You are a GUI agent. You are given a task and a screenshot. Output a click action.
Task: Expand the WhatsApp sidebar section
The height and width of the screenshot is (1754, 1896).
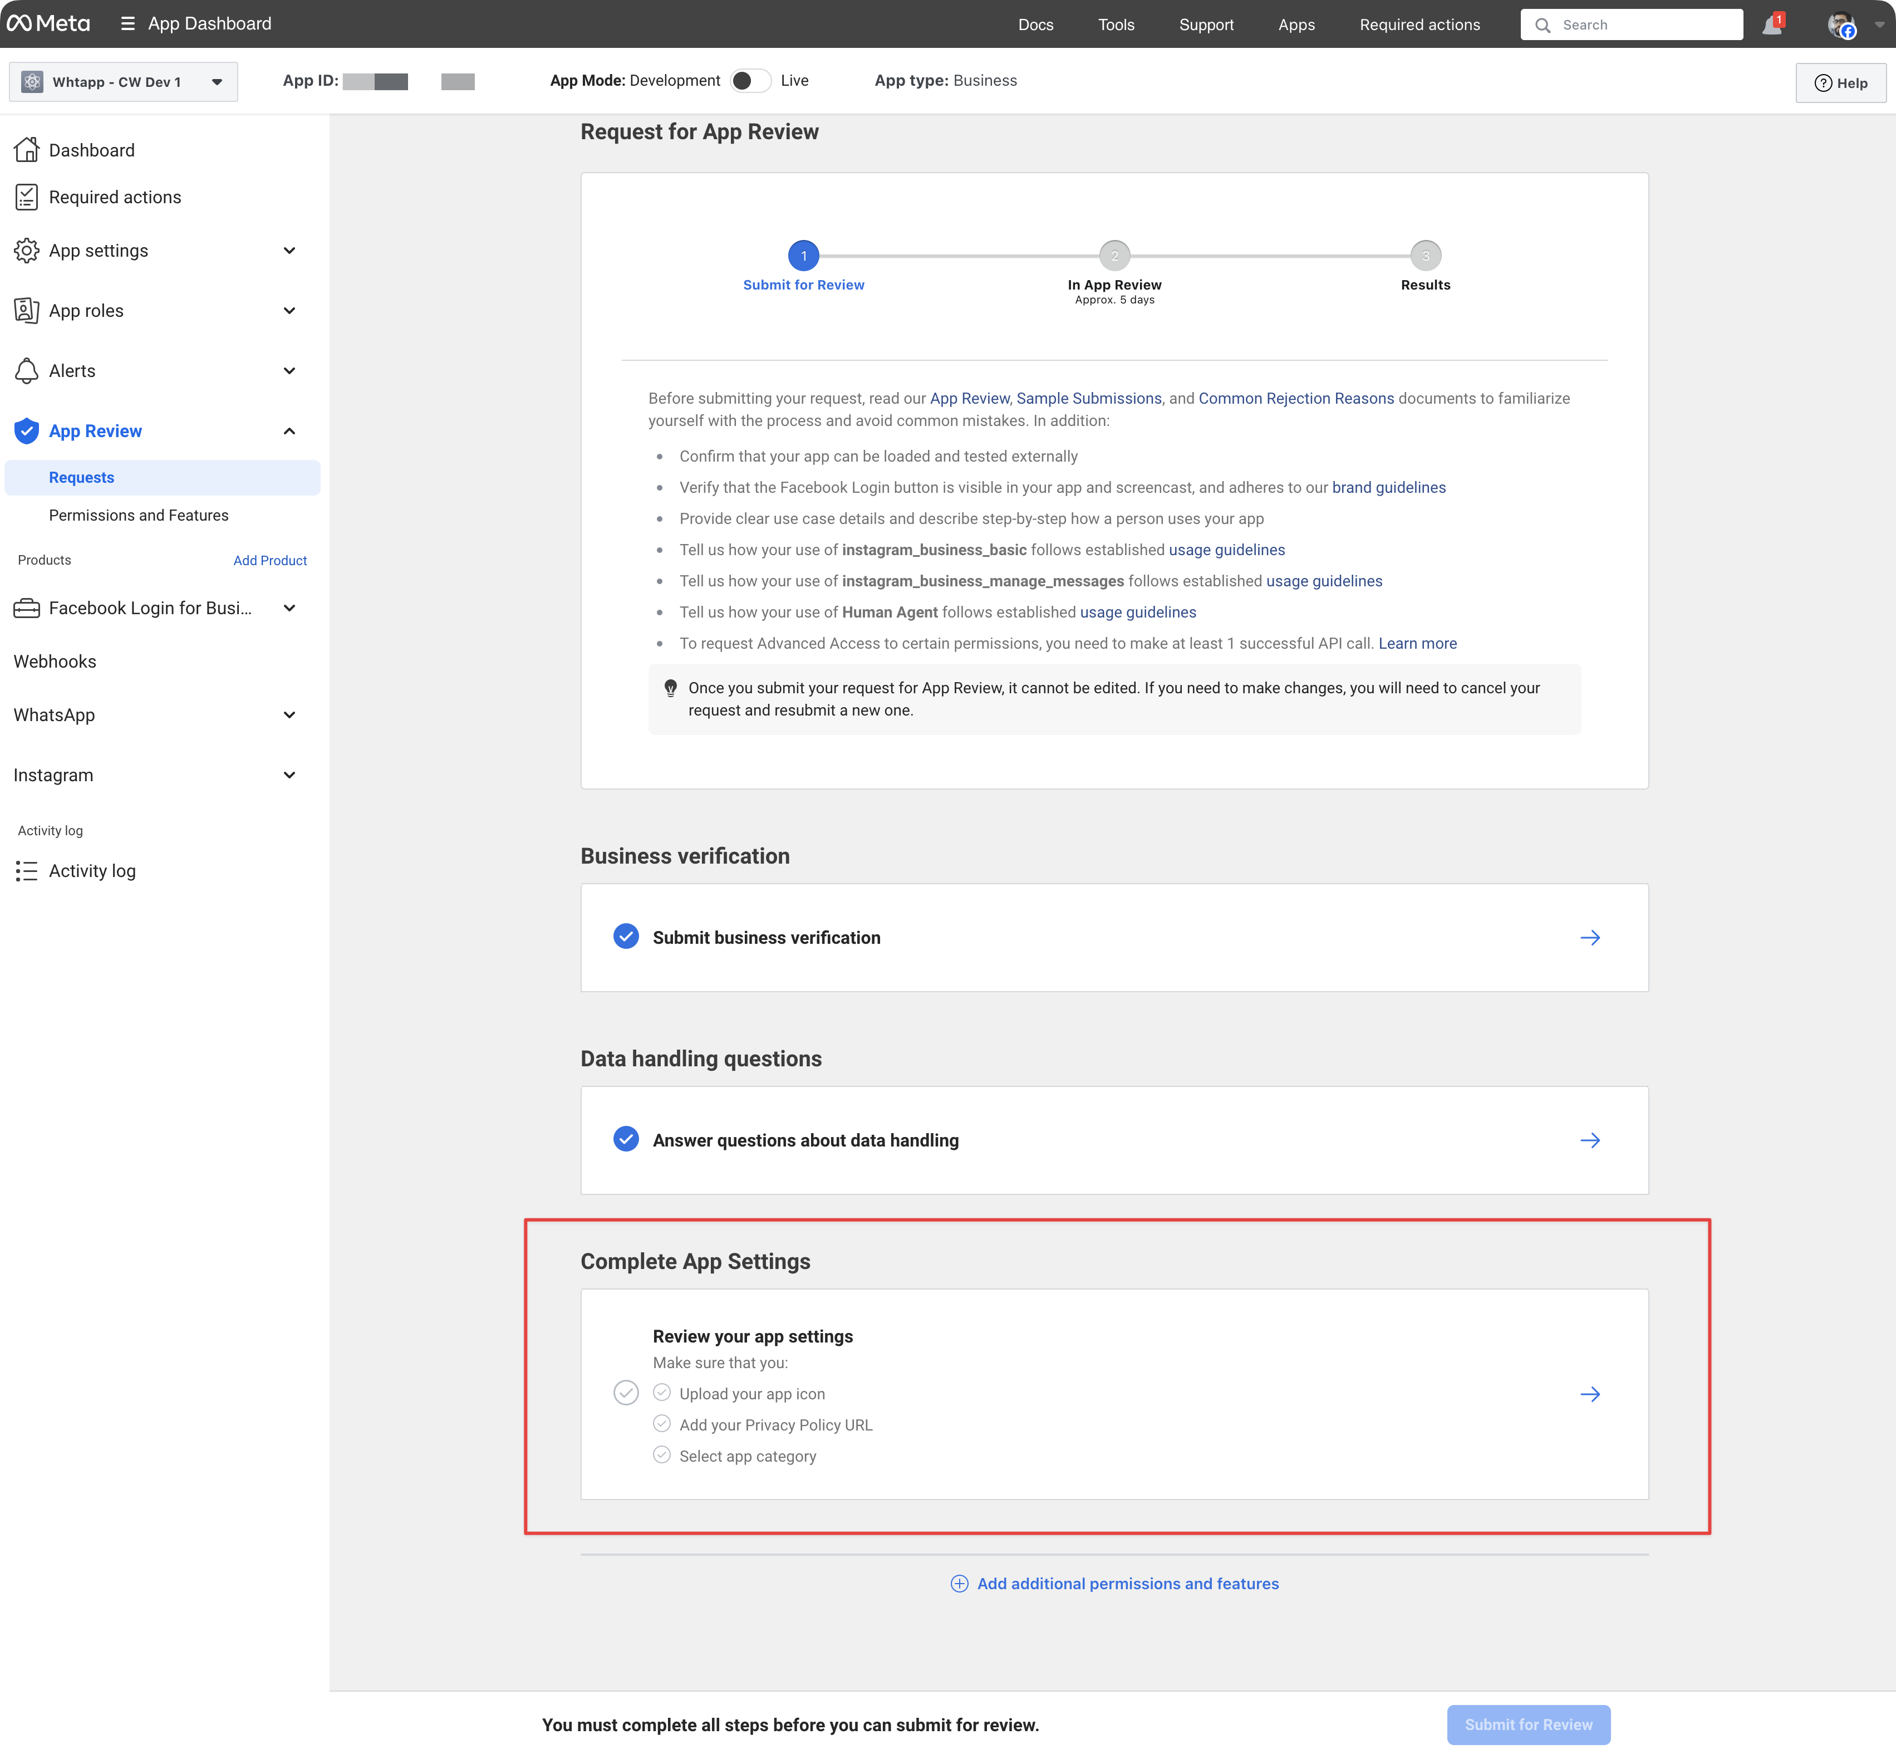click(x=289, y=715)
